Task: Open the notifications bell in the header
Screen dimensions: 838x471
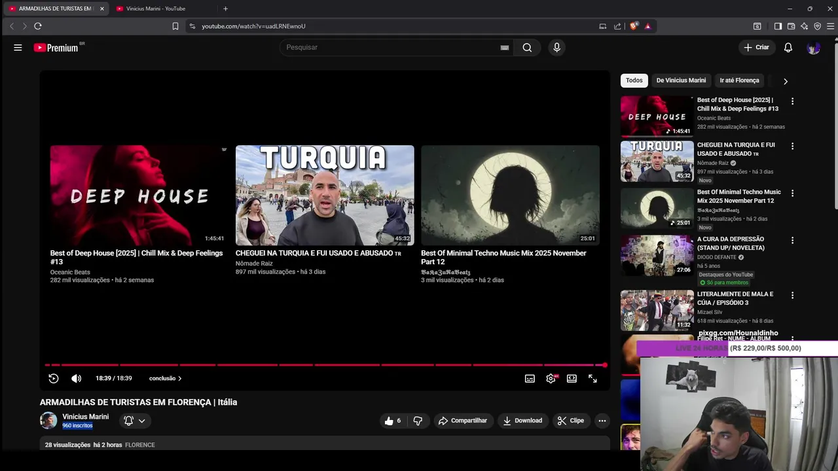Action: click(788, 48)
